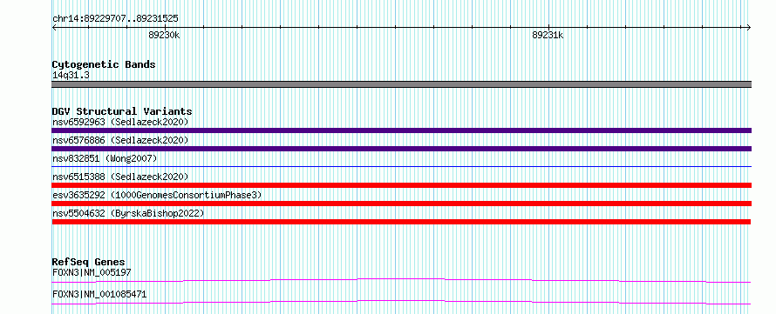The image size is (776, 314).
Task: Click the red bar for nsv5504632
Action: [x=401, y=222]
